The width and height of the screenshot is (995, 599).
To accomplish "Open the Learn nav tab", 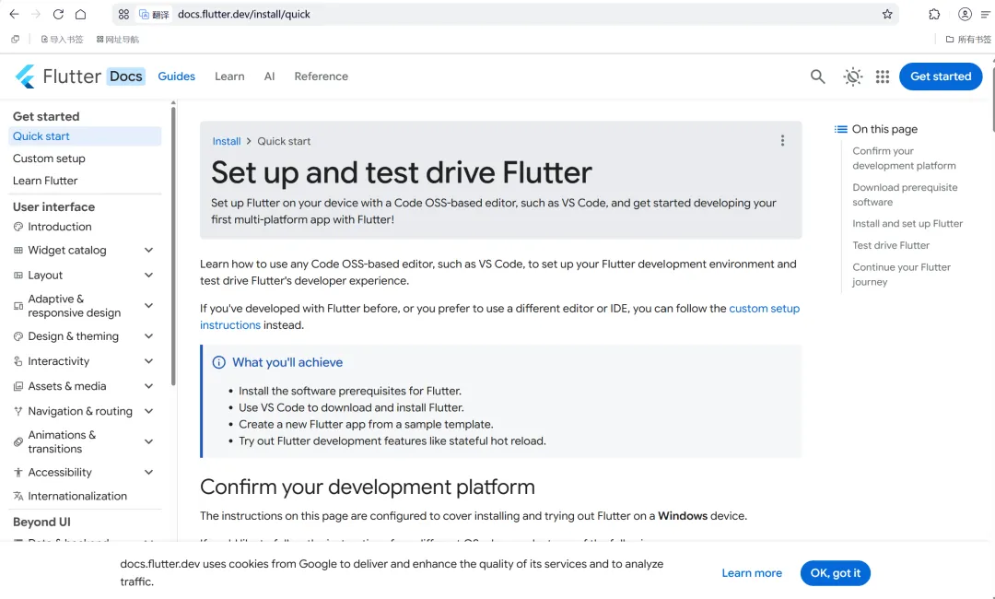I will 229,76.
